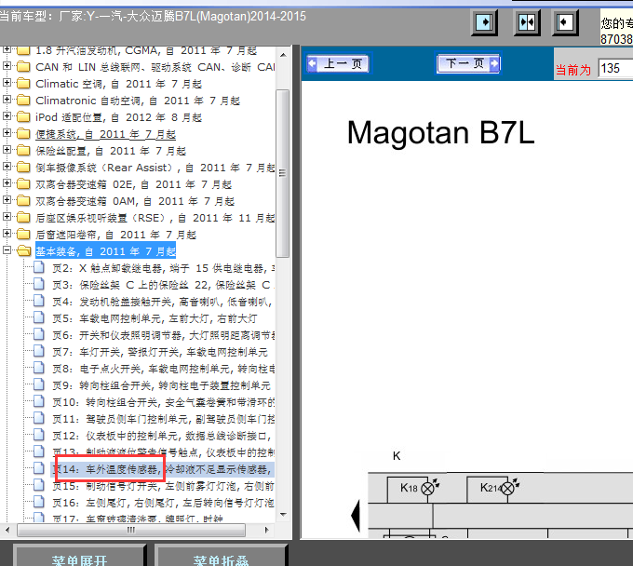633x566 pixels.
Task: Expand the 便捷系统 folder node
Action: click(7, 133)
